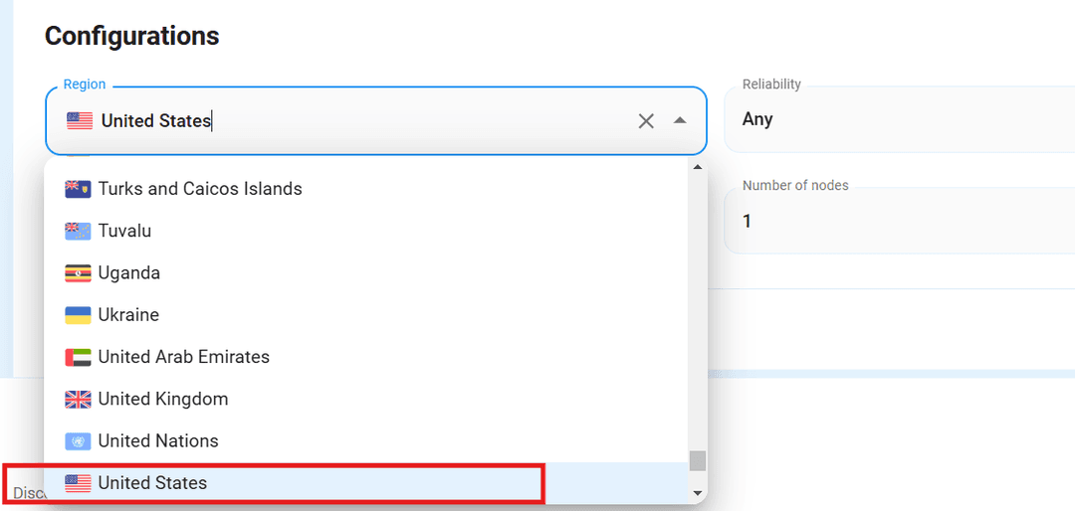Click the United Kingdom flag icon
Image resolution: width=1075 pixels, height=511 pixels.
point(78,400)
